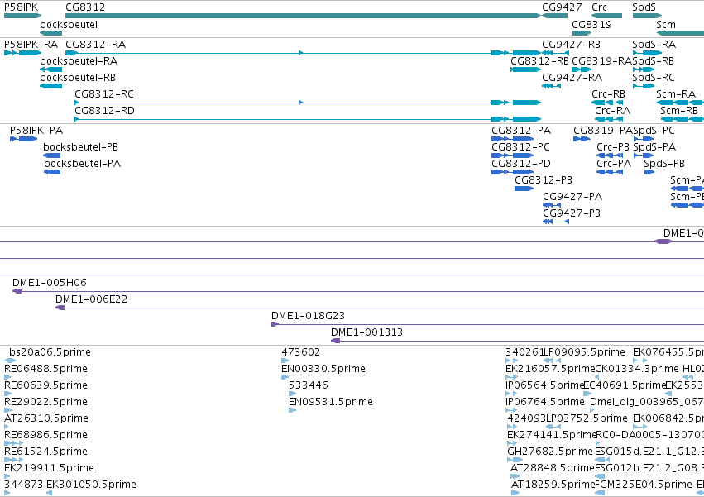Click the EK301050.5prime EST label
704x497 pixels.
coord(91,485)
